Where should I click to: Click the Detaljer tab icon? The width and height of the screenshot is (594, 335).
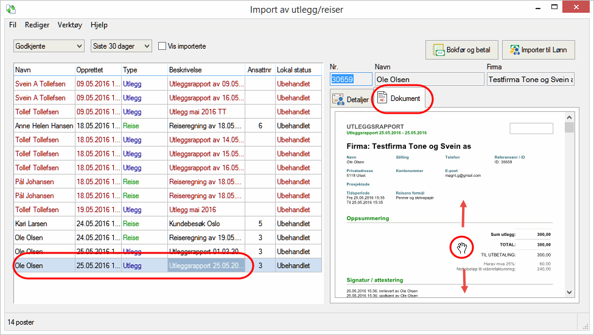pos(339,99)
